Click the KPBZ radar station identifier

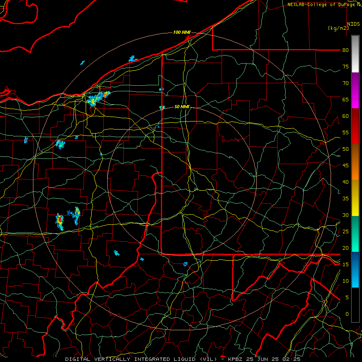[x=237, y=359]
